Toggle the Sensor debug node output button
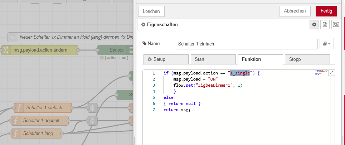Viewport: 345px width, 145px height. 131,50
